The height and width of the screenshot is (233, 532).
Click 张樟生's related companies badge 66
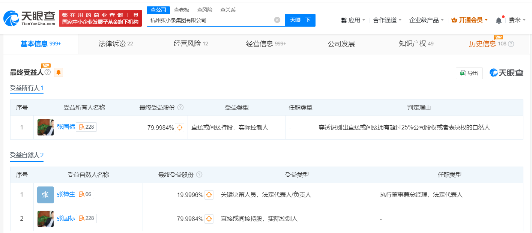85,194
